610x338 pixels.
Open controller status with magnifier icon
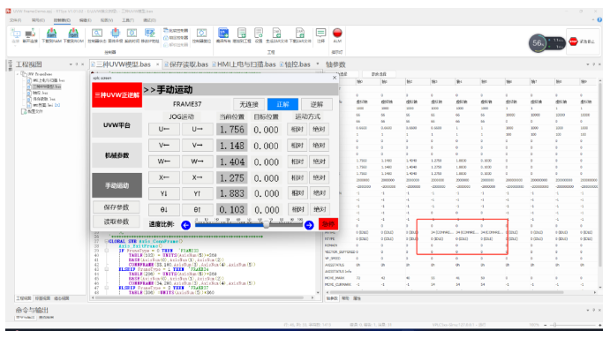pos(97,34)
